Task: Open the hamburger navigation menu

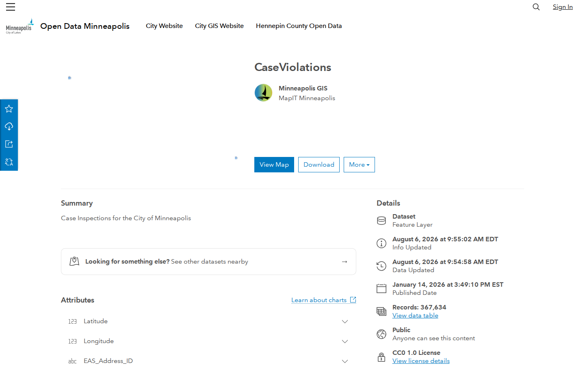Action: (11, 7)
